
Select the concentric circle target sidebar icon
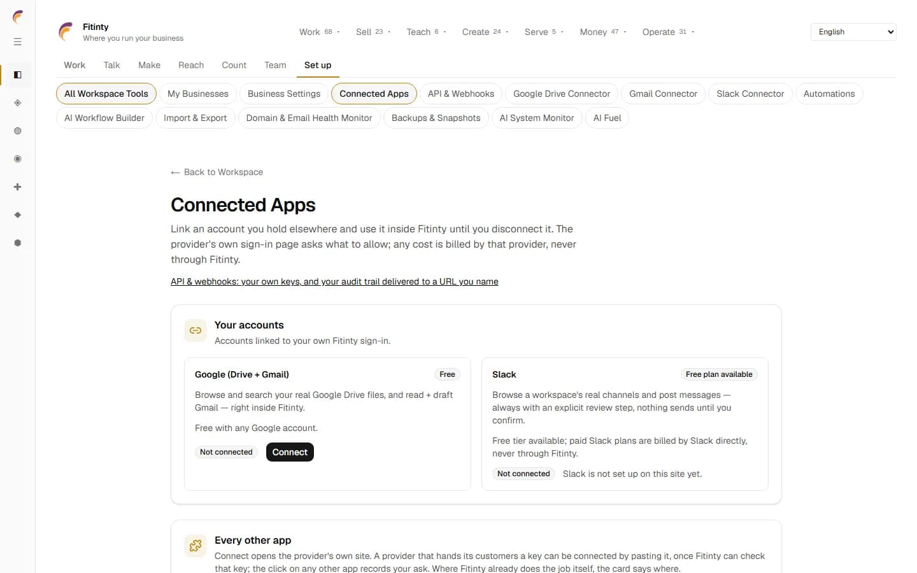tap(18, 159)
